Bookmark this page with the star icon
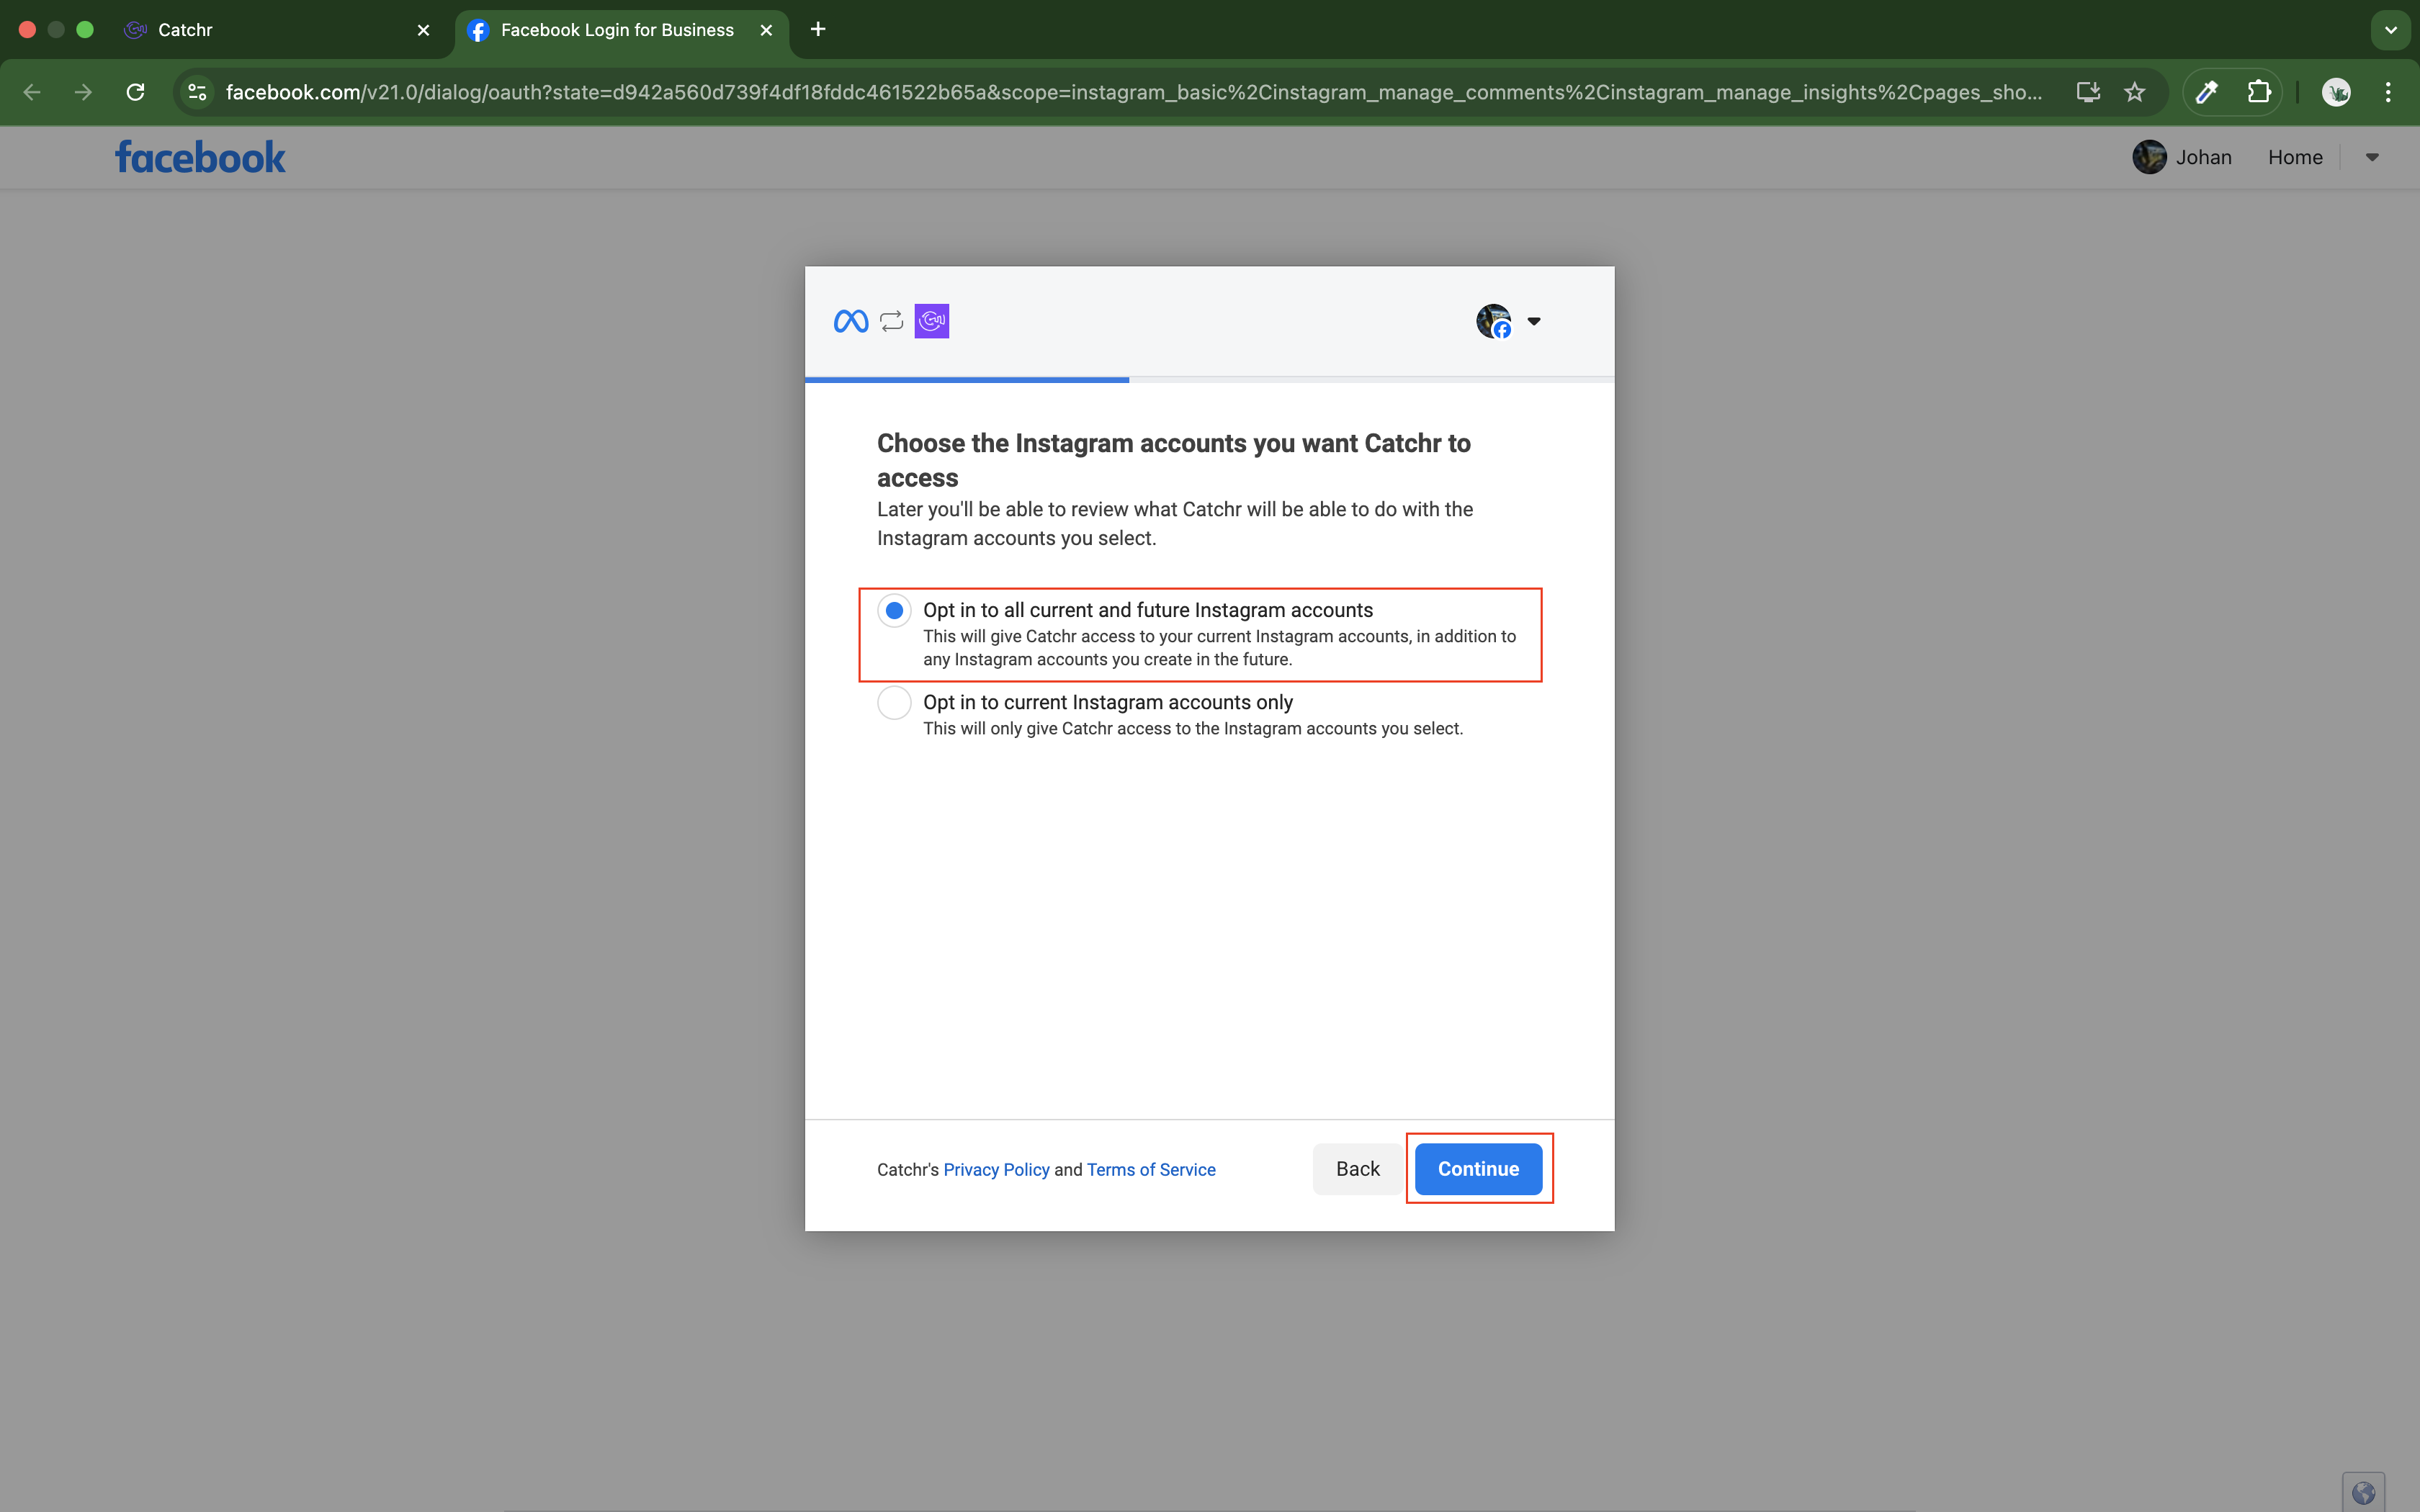2420x1512 pixels. [2135, 92]
